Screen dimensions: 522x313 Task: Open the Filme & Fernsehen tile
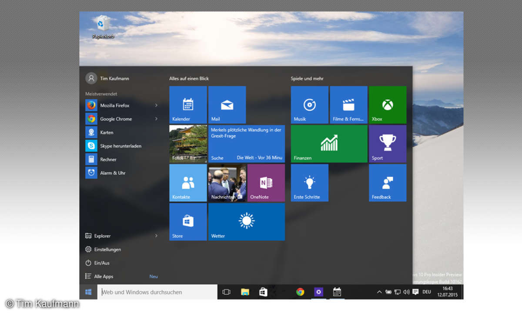click(x=349, y=105)
